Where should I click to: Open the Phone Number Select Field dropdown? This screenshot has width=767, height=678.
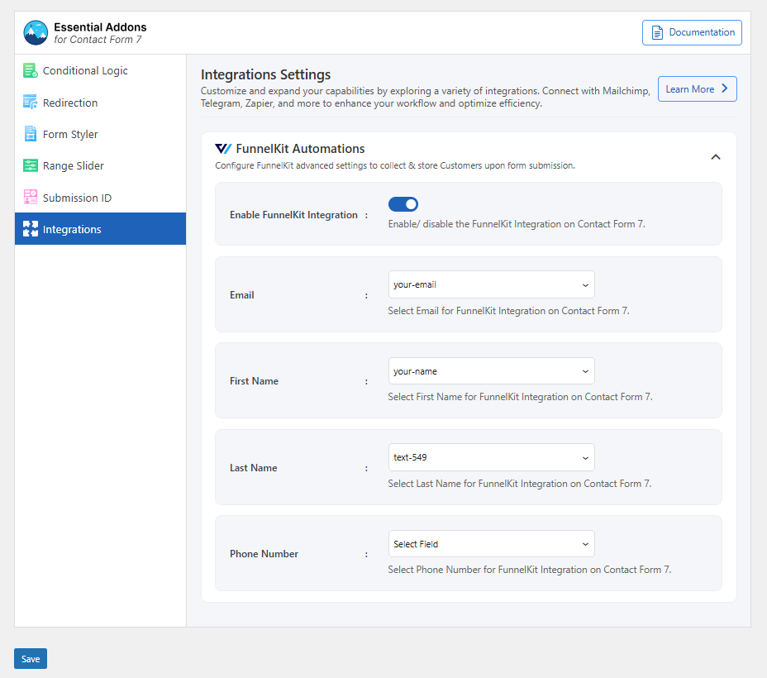click(491, 544)
